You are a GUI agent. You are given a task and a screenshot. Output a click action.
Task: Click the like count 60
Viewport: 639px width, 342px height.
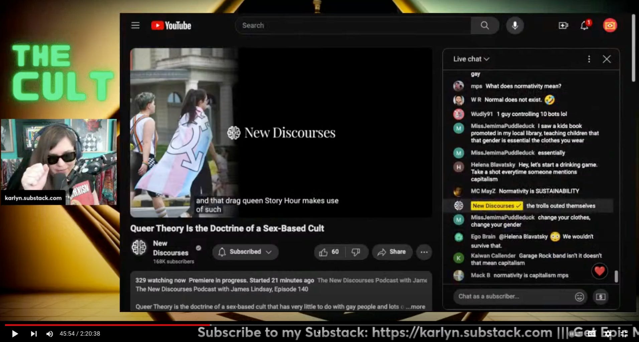[x=335, y=252]
